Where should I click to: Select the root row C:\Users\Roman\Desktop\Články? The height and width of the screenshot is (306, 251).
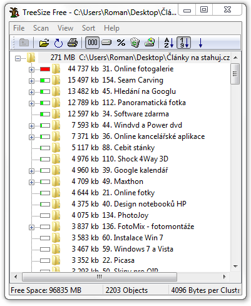[135, 58]
